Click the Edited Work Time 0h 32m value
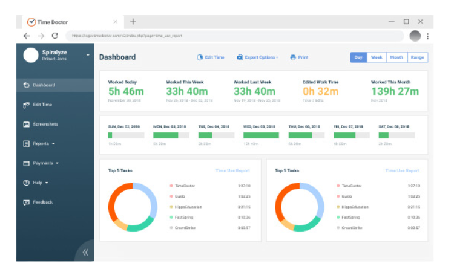 pyautogui.click(x=320, y=91)
